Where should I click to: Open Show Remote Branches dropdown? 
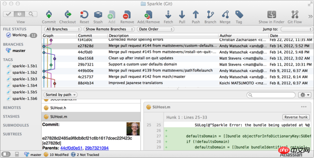click(109, 29)
